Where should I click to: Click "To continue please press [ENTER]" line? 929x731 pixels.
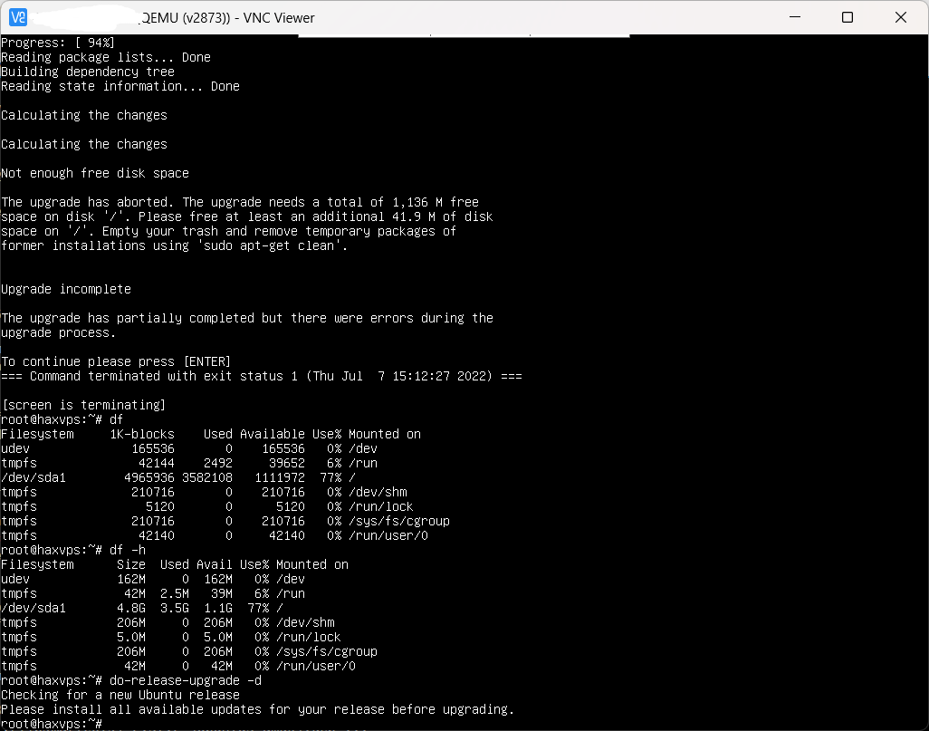pos(116,361)
